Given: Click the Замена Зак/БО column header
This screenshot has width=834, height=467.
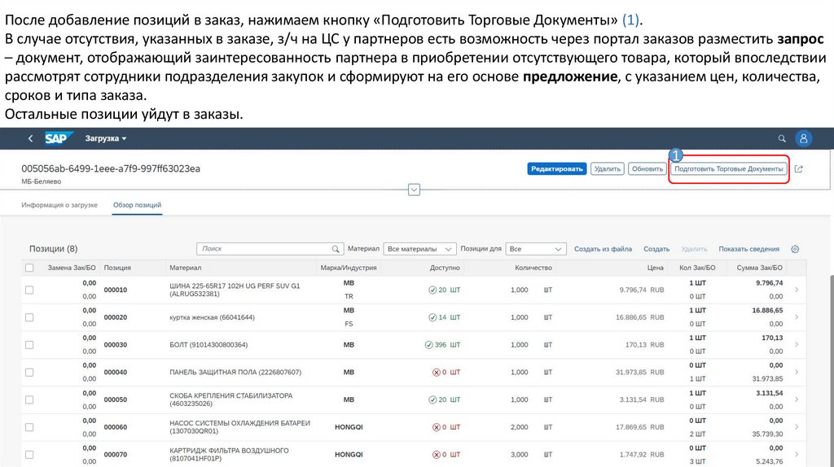Looking at the screenshot, I should coord(72,268).
